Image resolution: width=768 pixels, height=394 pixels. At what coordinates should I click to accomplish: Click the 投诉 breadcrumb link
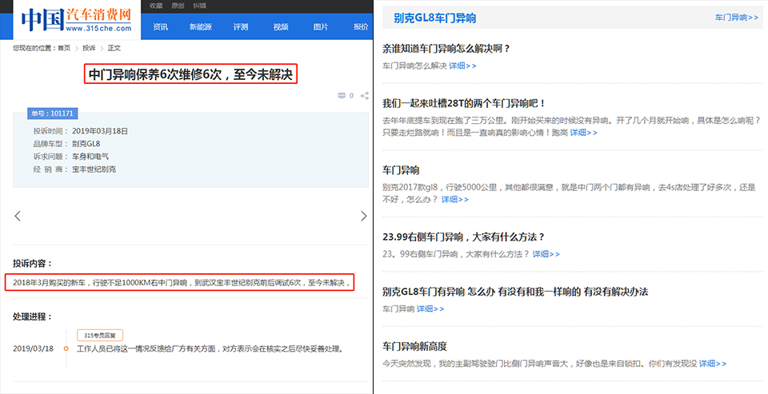pos(89,48)
